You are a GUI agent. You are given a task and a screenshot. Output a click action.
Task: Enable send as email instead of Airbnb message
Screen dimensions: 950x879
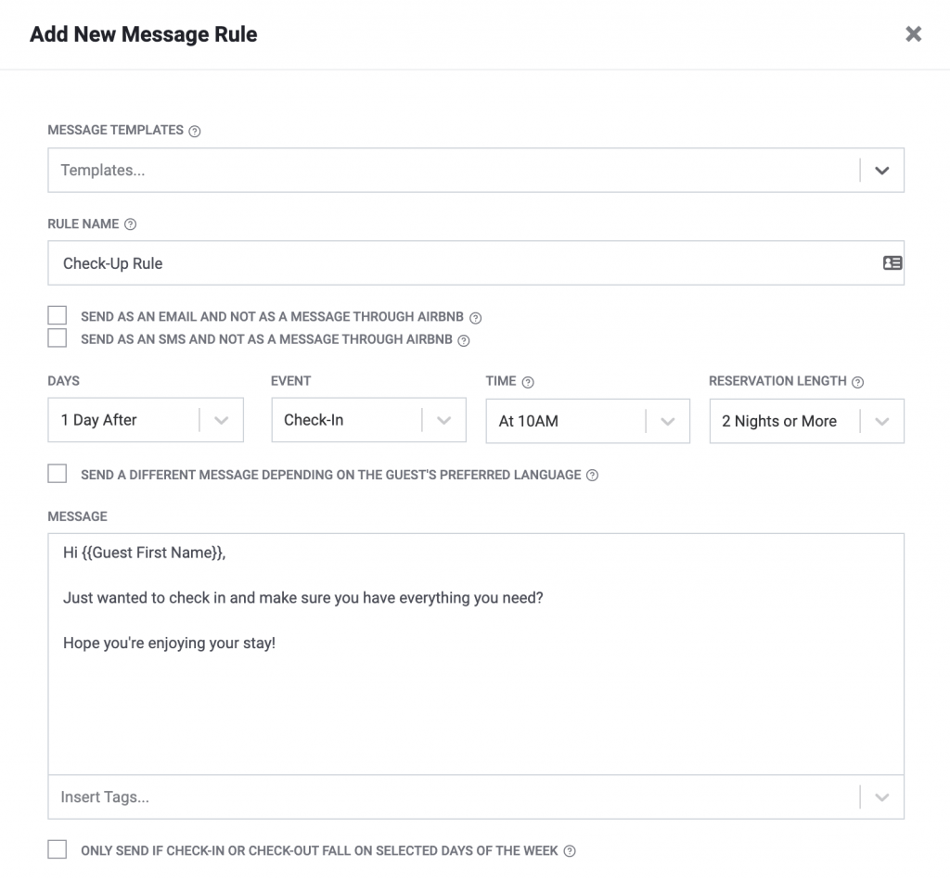click(57, 314)
